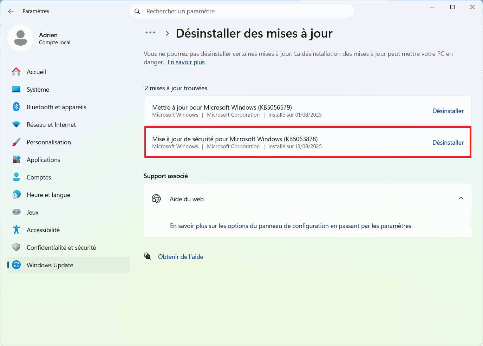Open Comptes settings
Image resolution: width=483 pixels, height=346 pixels.
click(x=68, y=177)
